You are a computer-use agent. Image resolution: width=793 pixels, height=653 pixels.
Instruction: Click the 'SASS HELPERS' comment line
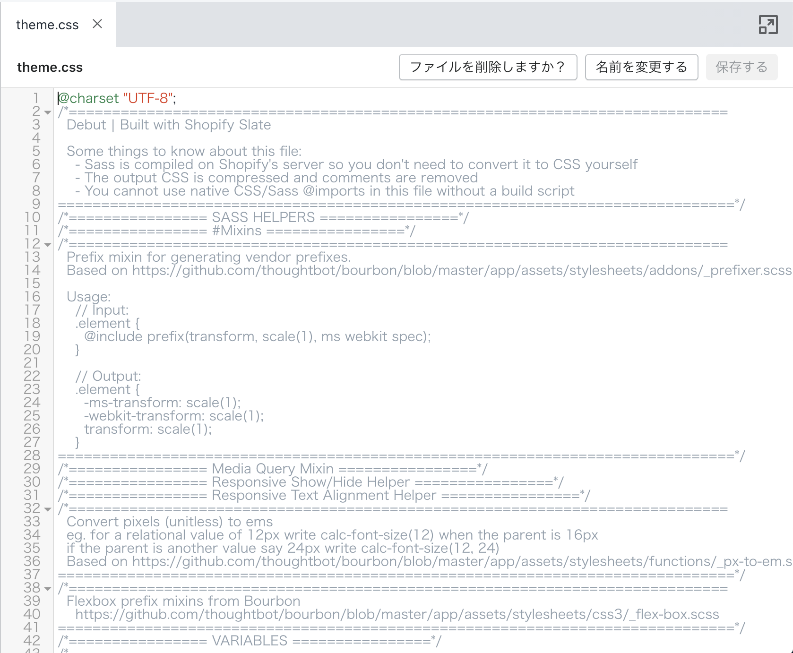263,217
